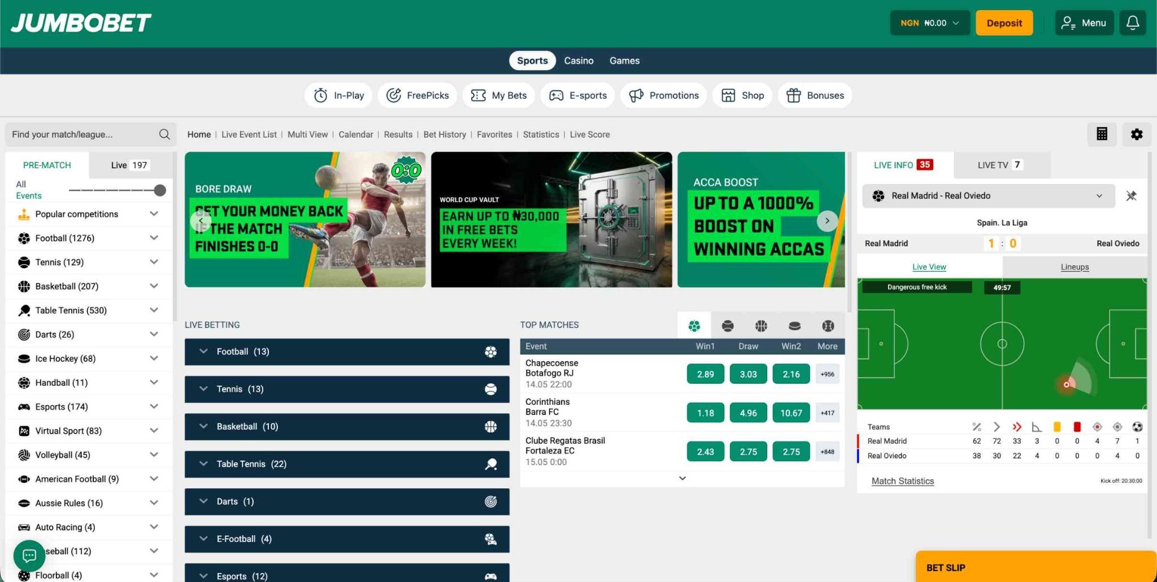The image size is (1157, 582).
Task: Open the Calendar link
Action: click(356, 134)
